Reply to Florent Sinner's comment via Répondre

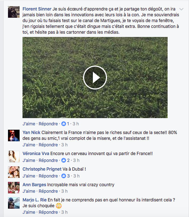(48, 124)
